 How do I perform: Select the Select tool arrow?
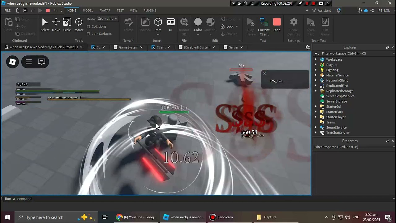[45, 25]
